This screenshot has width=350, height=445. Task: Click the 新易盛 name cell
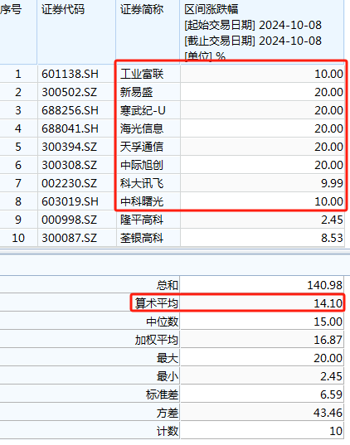pyautogui.click(x=136, y=92)
